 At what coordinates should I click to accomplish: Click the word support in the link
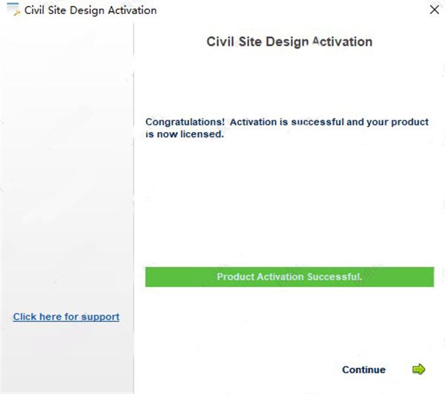coord(100,317)
